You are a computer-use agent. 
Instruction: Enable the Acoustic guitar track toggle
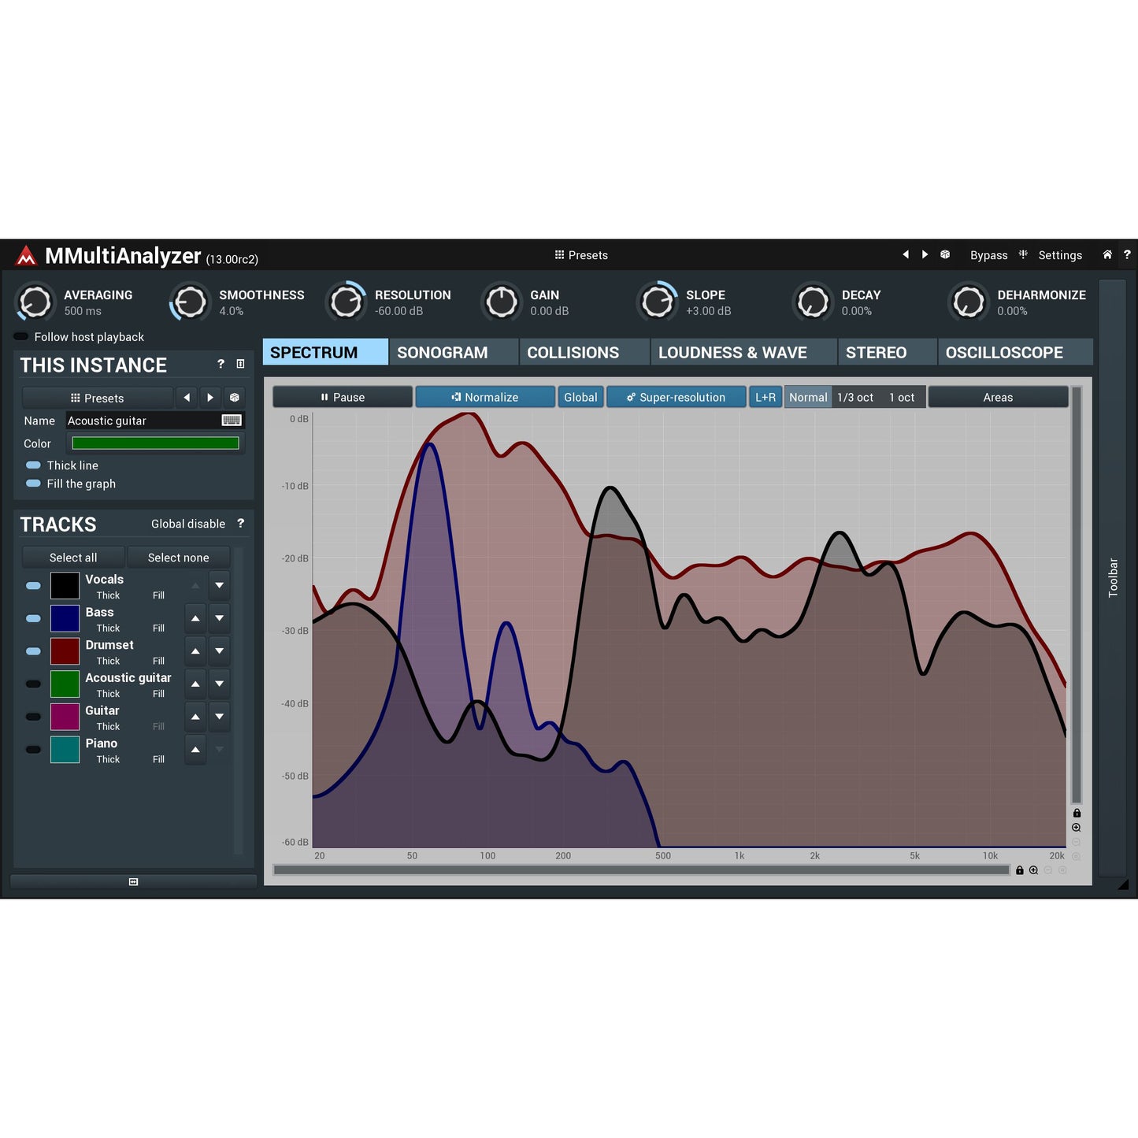(x=32, y=684)
